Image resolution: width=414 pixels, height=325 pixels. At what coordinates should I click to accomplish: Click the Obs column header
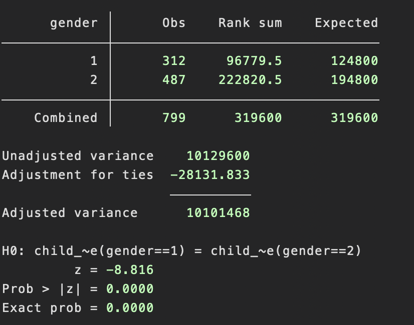pos(174,22)
